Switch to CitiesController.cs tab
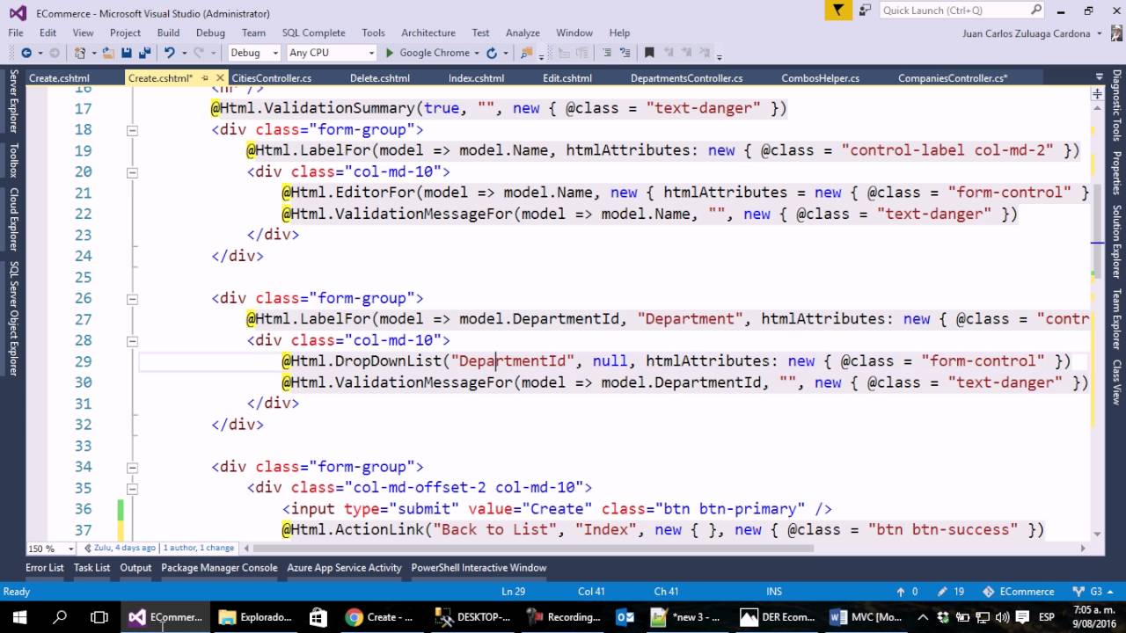This screenshot has height=633, width=1126. [272, 78]
